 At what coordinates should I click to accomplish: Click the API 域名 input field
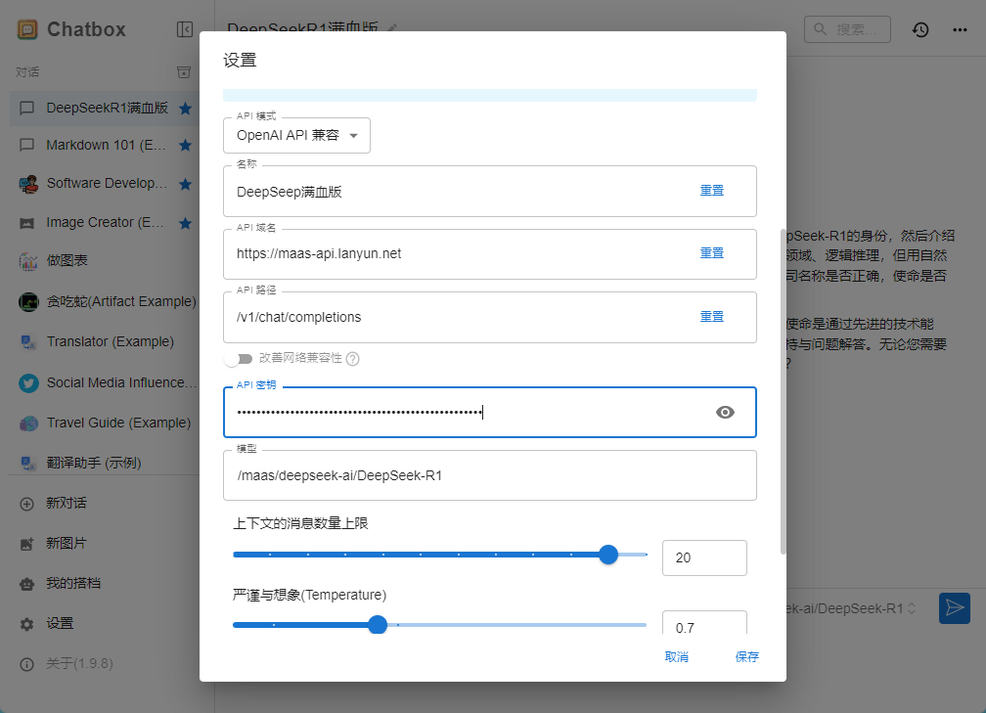[490, 254]
